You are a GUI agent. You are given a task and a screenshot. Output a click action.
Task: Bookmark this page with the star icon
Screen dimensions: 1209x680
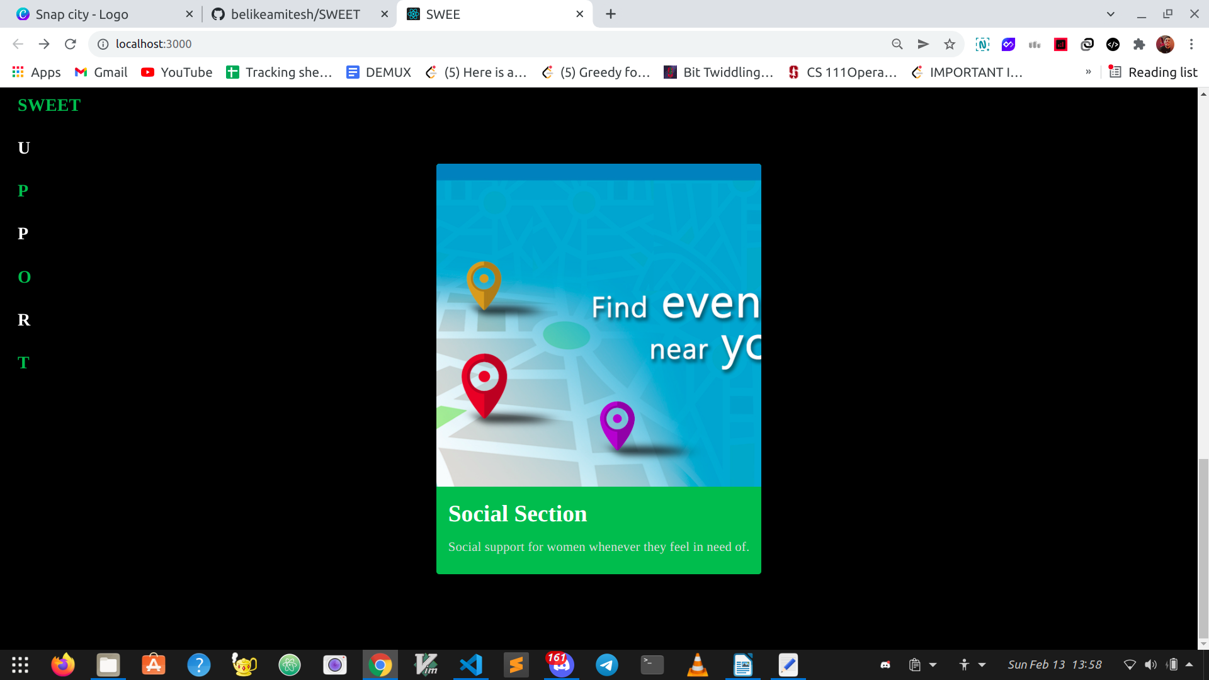[950, 44]
